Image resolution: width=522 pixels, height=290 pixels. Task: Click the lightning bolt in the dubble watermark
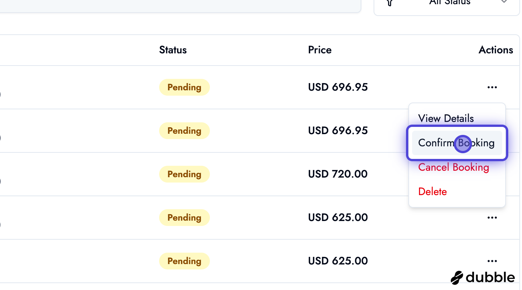[x=457, y=277]
